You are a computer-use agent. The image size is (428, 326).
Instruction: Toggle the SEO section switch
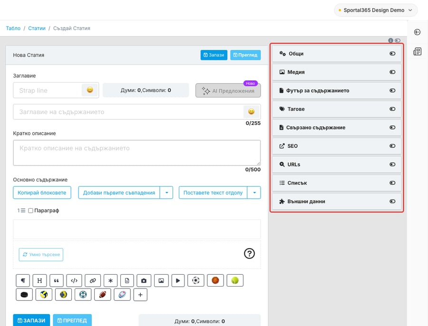click(x=392, y=146)
